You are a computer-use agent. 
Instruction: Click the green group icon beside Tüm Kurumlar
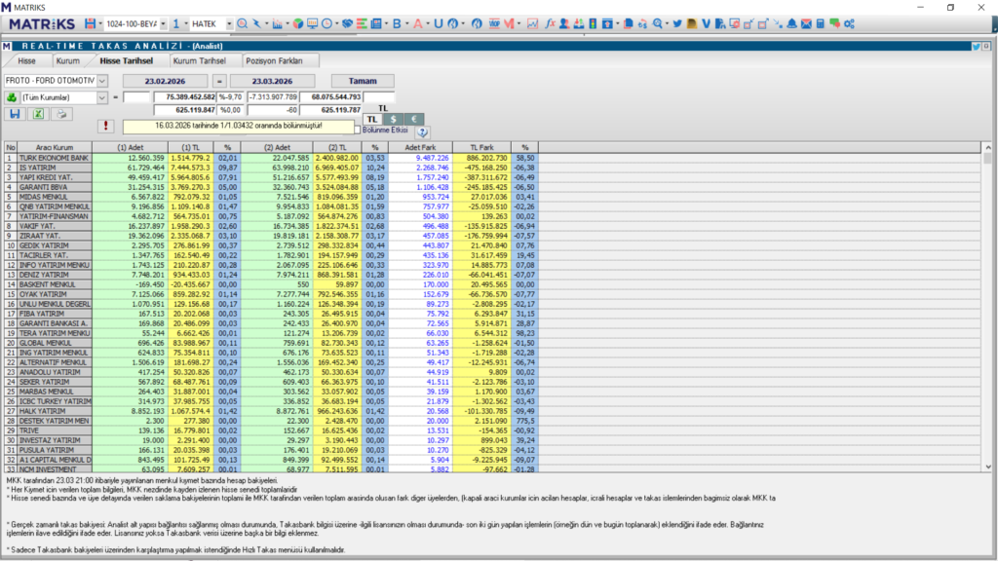[12, 97]
